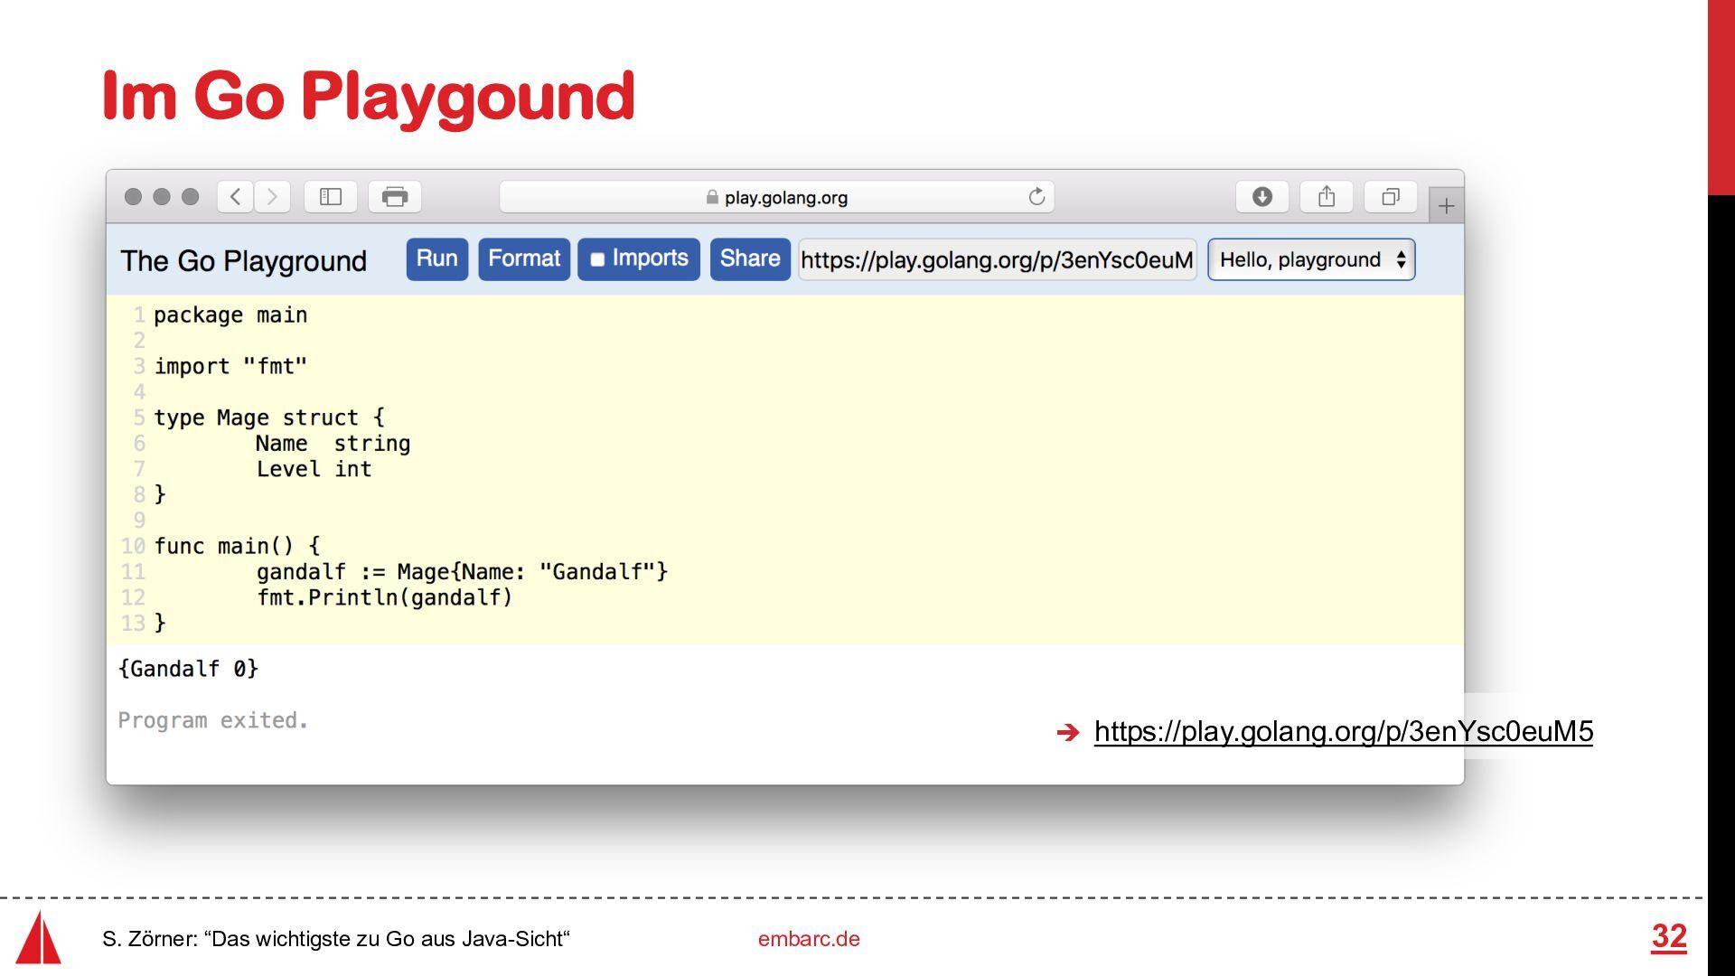This screenshot has width=1735, height=976.
Task: Click the "type Mage struct {" line
Action: [269, 418]
